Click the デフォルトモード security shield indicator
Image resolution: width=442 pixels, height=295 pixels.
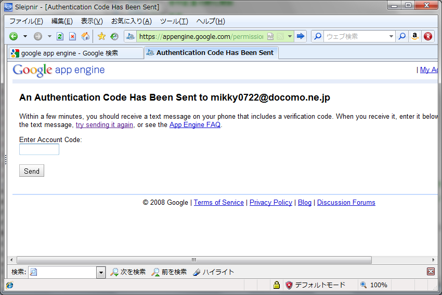click(x=315, y=285)
